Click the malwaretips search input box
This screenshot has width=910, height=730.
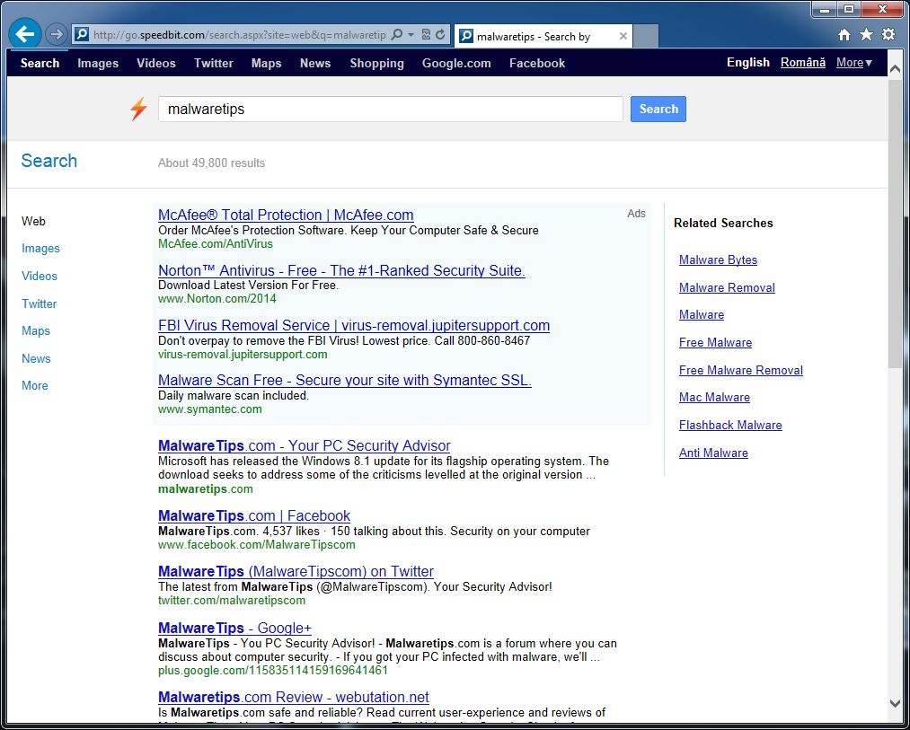tap(391, 109)
